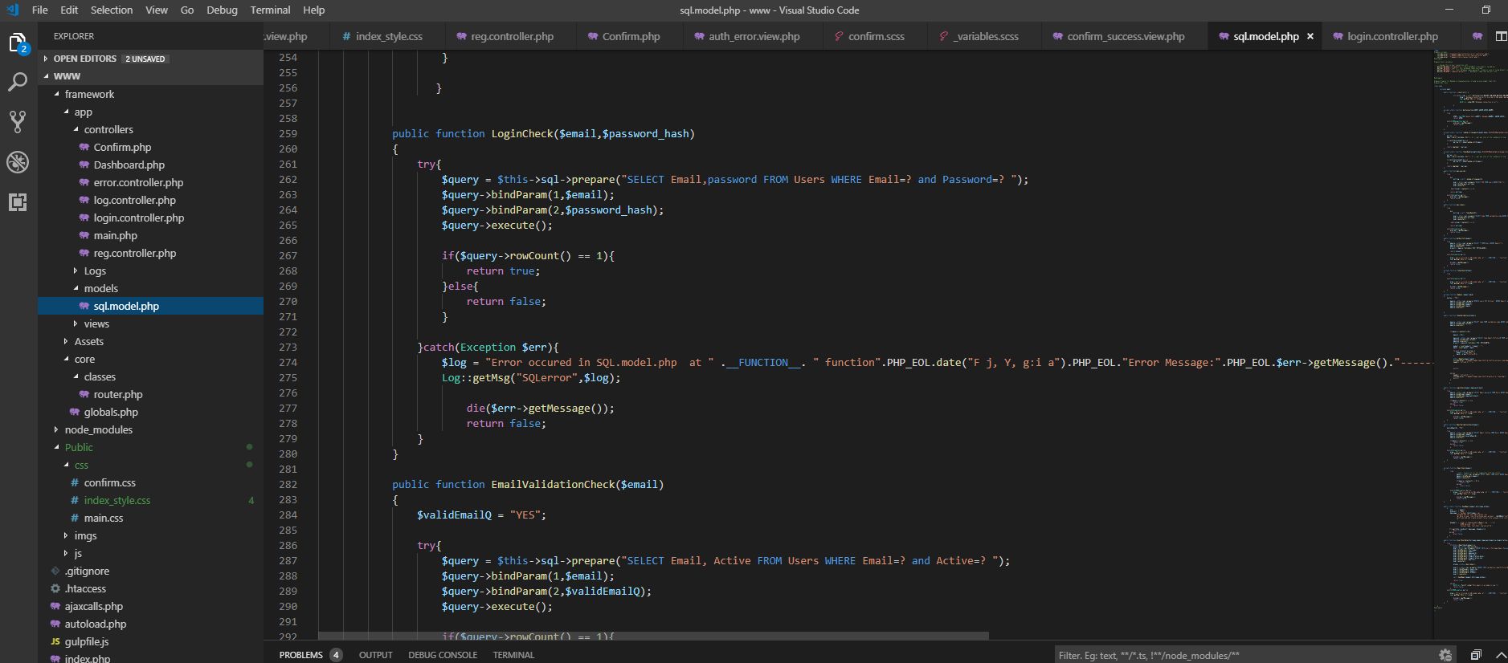The image size is (1508, 663).
Task: Open the Terminal menu
Action: [270, 10]
